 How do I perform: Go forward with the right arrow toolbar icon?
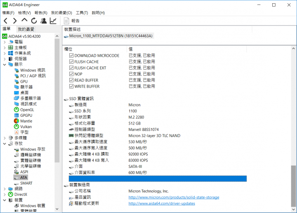[15, 21]
